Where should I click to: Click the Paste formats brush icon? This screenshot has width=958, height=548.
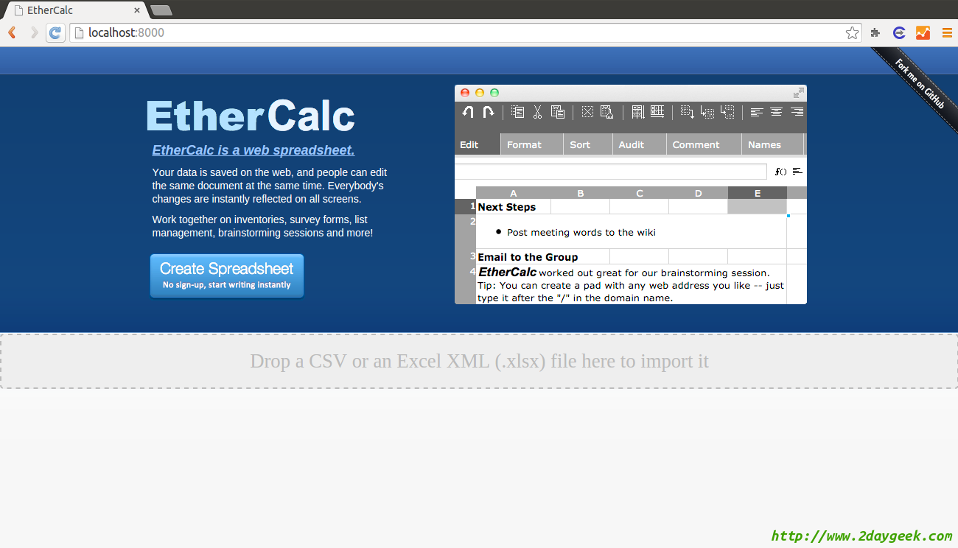(x=607, y=112)
